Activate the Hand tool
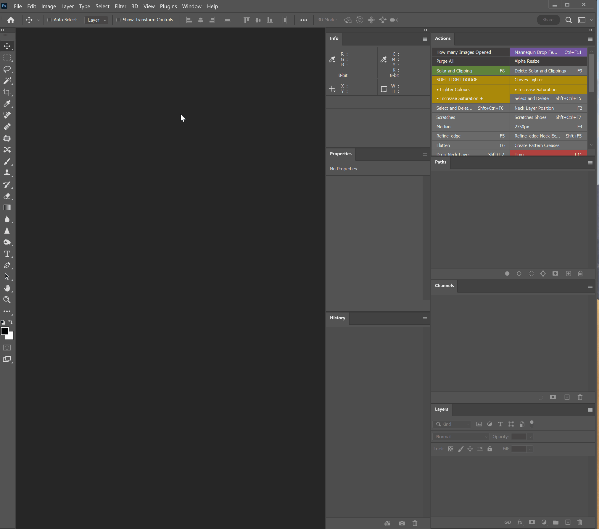 pyautogui.click(x=7, y=288)
